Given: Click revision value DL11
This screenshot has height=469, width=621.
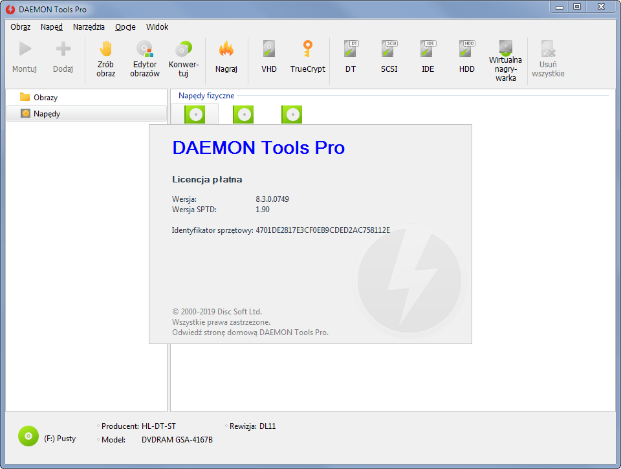Looking at the screenshot, I should click(267, 426).
